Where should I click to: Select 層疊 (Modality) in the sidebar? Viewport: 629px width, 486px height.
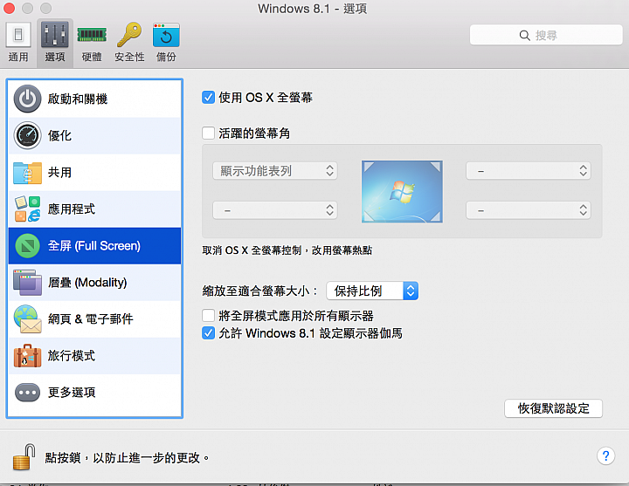94,283
